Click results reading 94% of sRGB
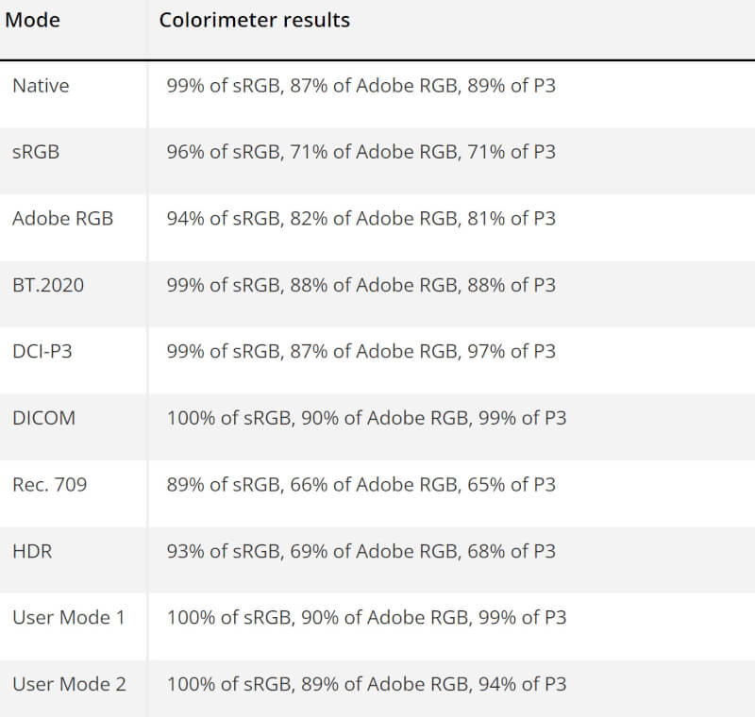 (361, 218)
